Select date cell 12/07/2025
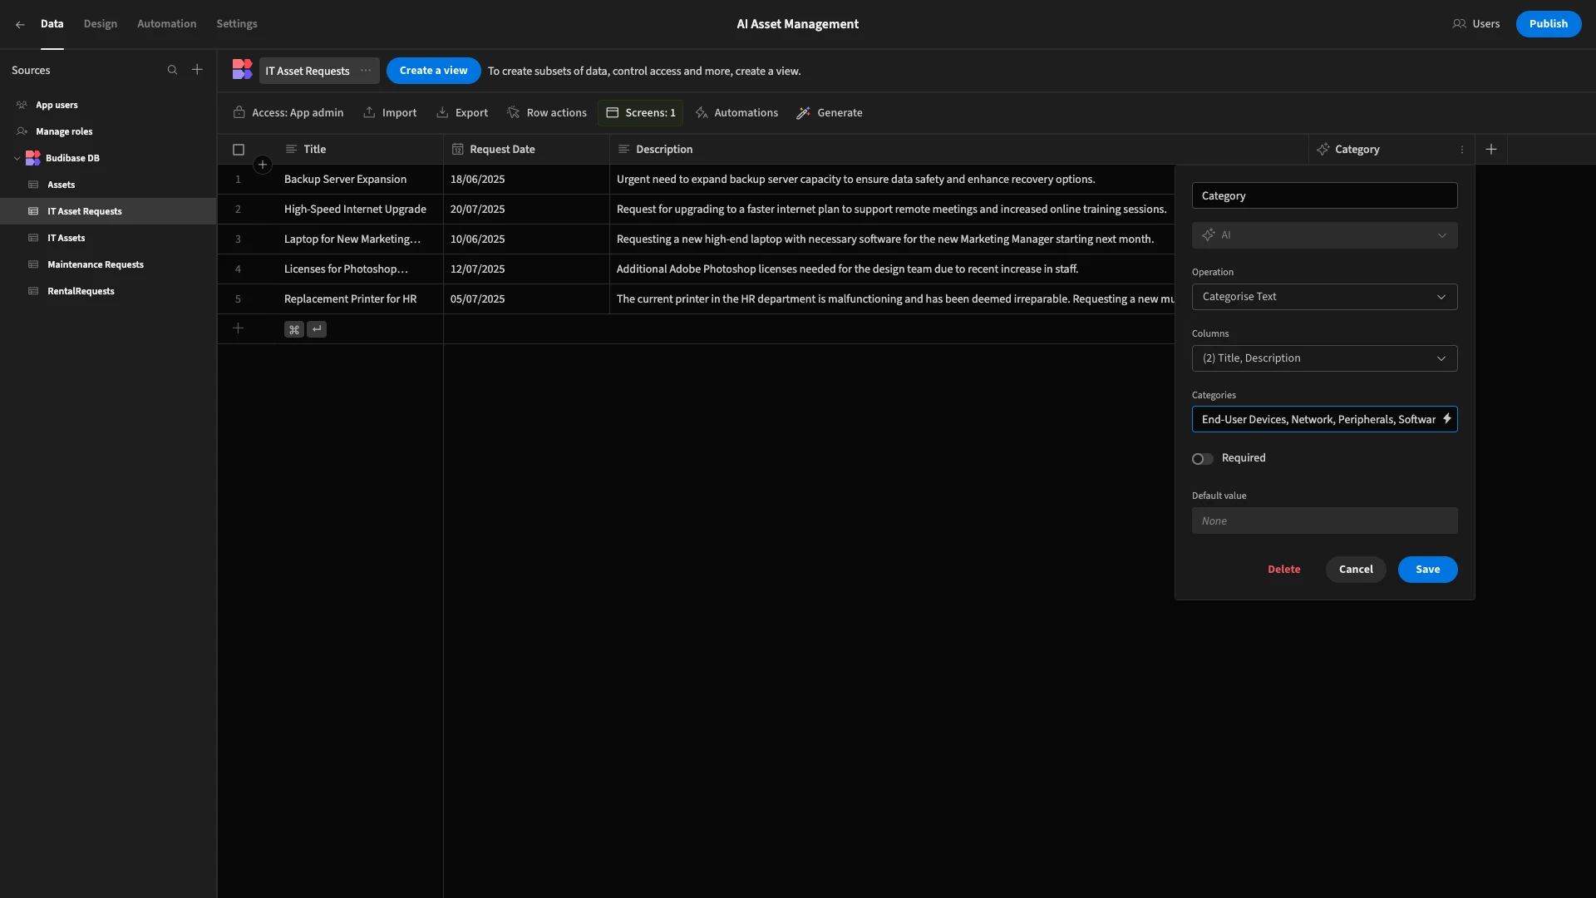This screenshot has height=898, width=1596. pos(526,269)
